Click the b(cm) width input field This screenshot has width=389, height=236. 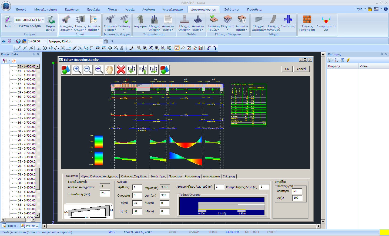tap(137, 203)
